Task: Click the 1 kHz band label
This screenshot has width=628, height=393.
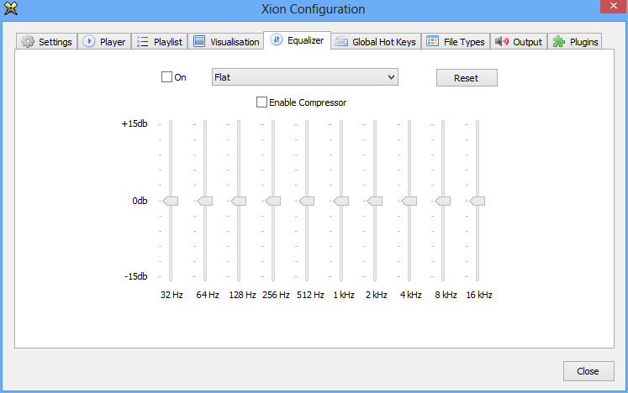Action: point(344,295)
